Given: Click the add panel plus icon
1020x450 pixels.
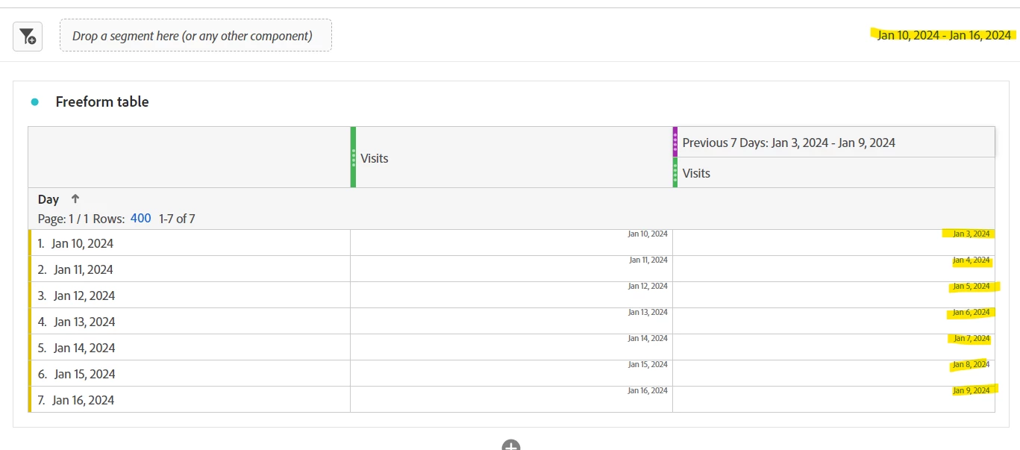Looking at the screenshot, I should click(x=510, y=446).
